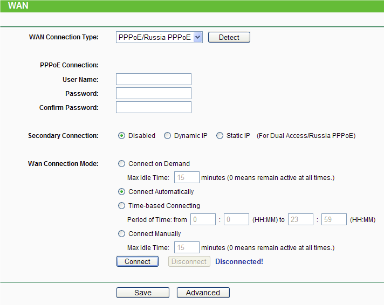The image size is (384, 305).
Task: Click the Disconnected! status text
Action: click(239, 261)
